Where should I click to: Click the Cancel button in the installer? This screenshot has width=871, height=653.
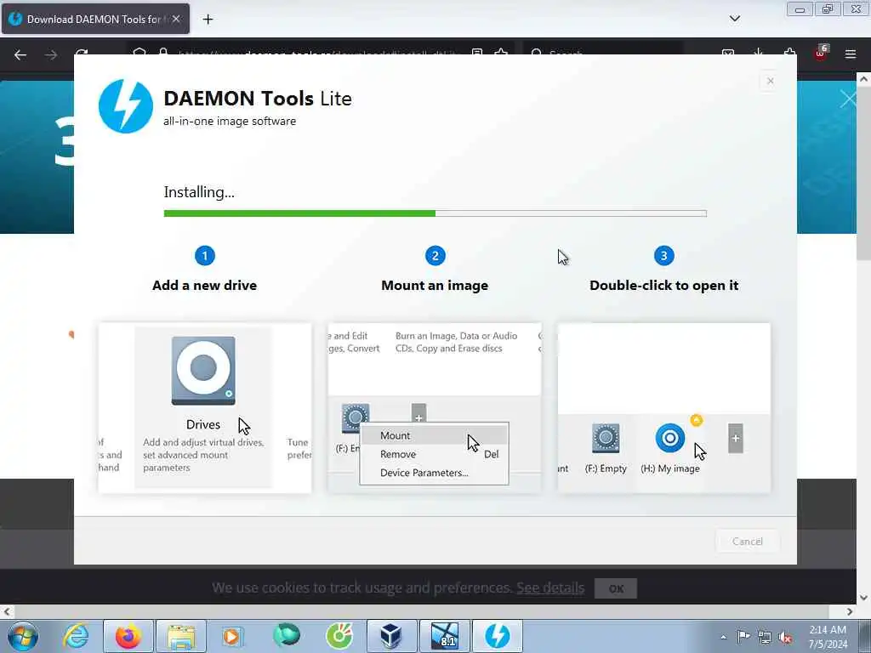[747, 541]
